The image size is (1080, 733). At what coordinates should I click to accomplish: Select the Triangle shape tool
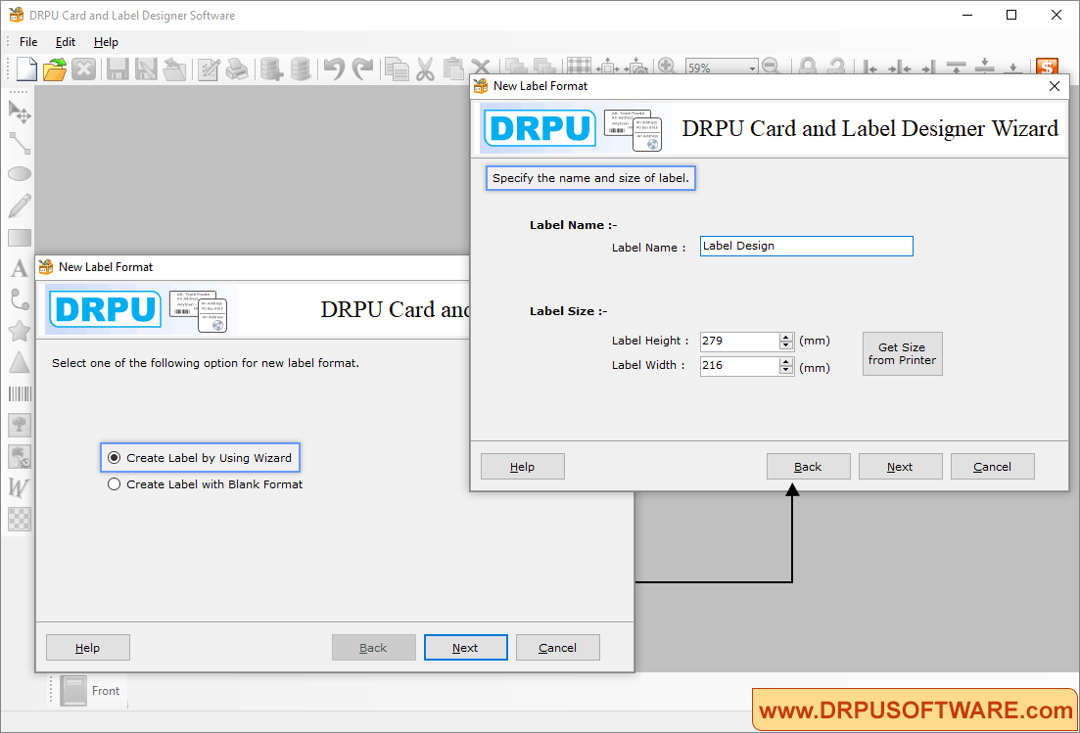[x=20, y=362]
